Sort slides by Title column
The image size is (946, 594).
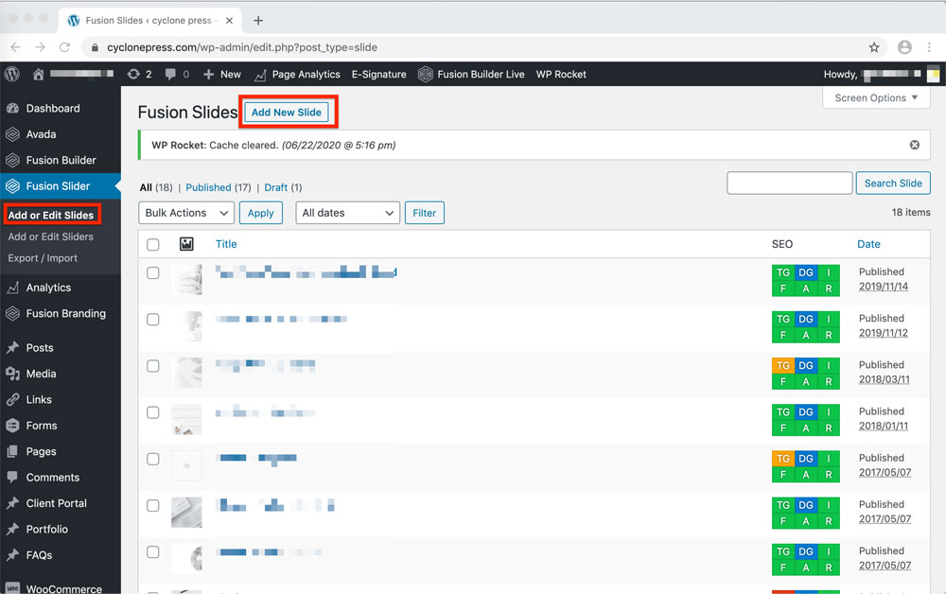226,244
